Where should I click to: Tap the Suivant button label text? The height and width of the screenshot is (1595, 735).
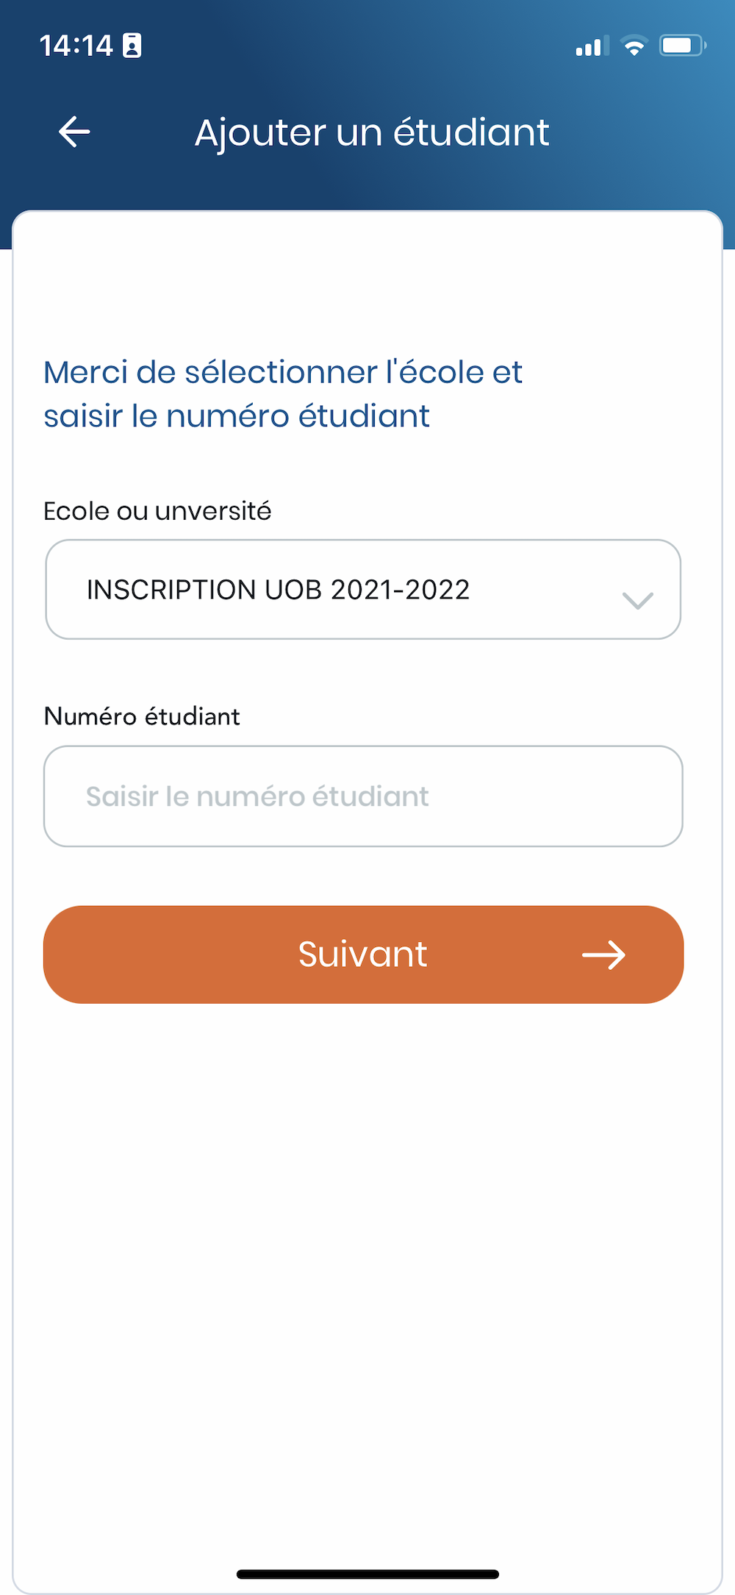point(362,954)
